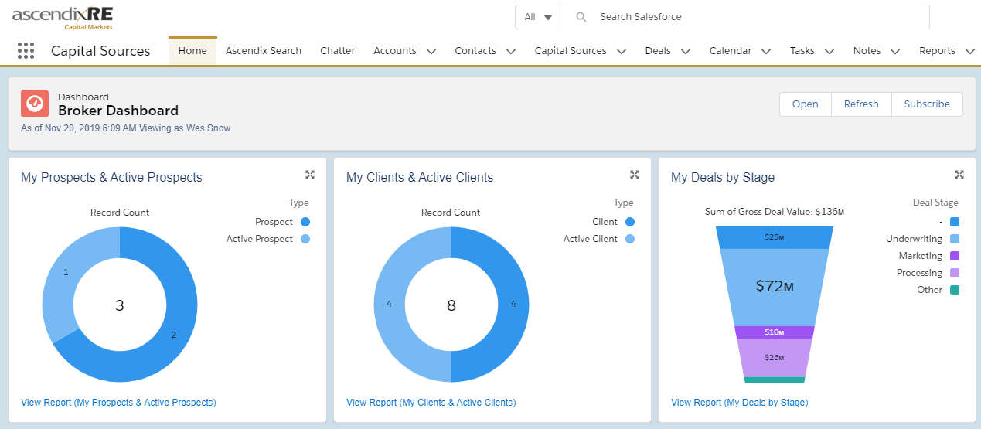The width and height of the screenshot is (981, 429).
Task: Open the Deals tab dropdown arrow
Action: (686, 52)
